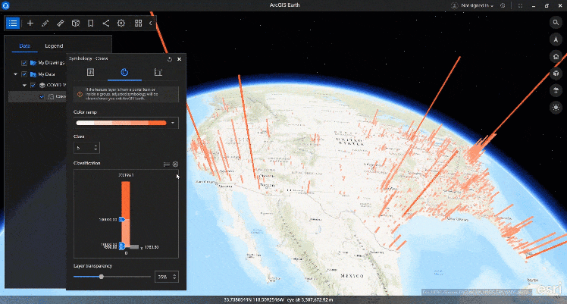The width and height of the screenshot is (567, 304).
Task: Open Settings gear in top toolbar
Action: pos(121,24)
